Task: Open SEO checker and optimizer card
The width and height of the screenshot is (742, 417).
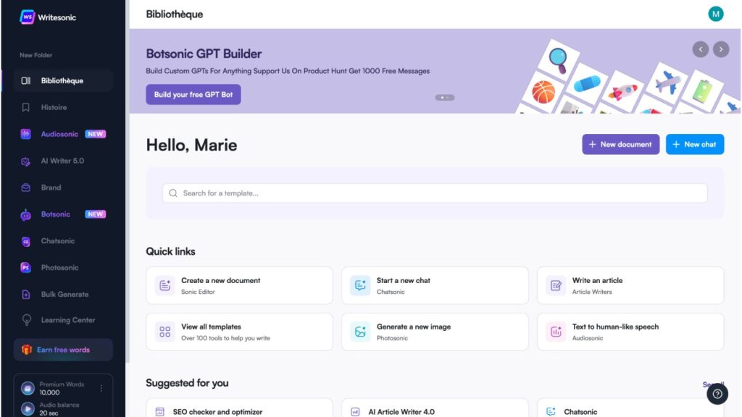Action: [x=239, y=408]
